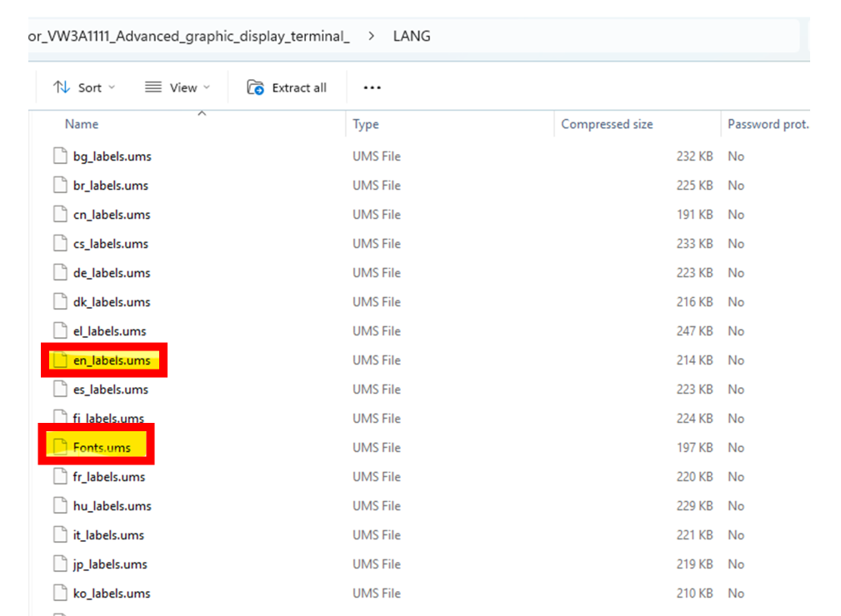Sort by the Type column header
Viewport: 841px width, 616px height.
click(366, 124)
